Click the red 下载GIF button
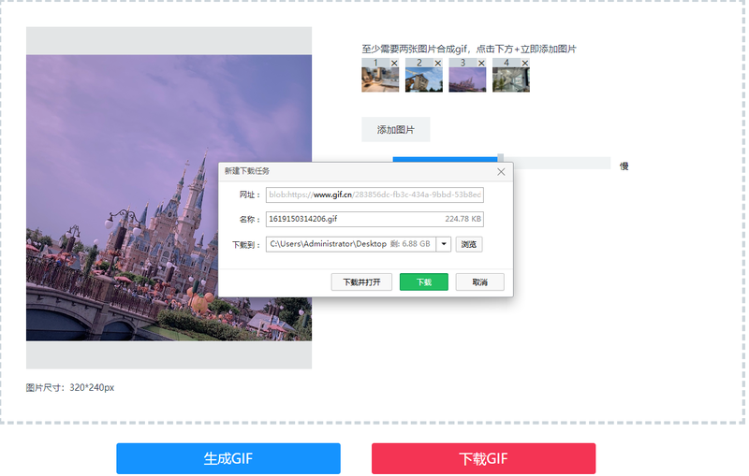This screenshot has height=476, width=749. 483,458
